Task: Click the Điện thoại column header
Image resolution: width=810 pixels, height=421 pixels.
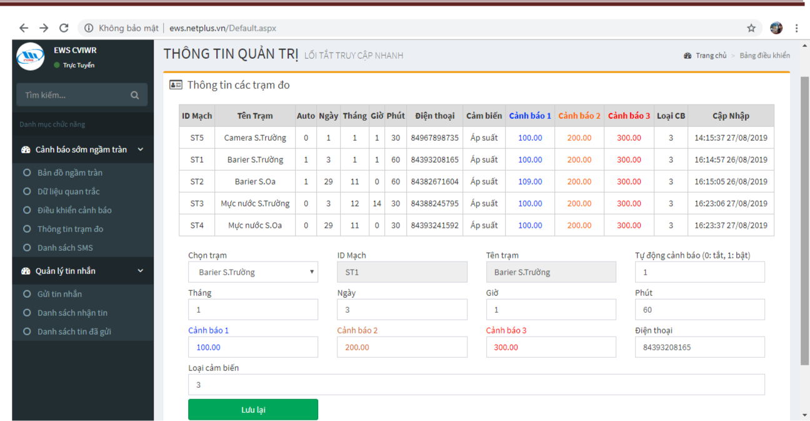Action: click(434, 116)
